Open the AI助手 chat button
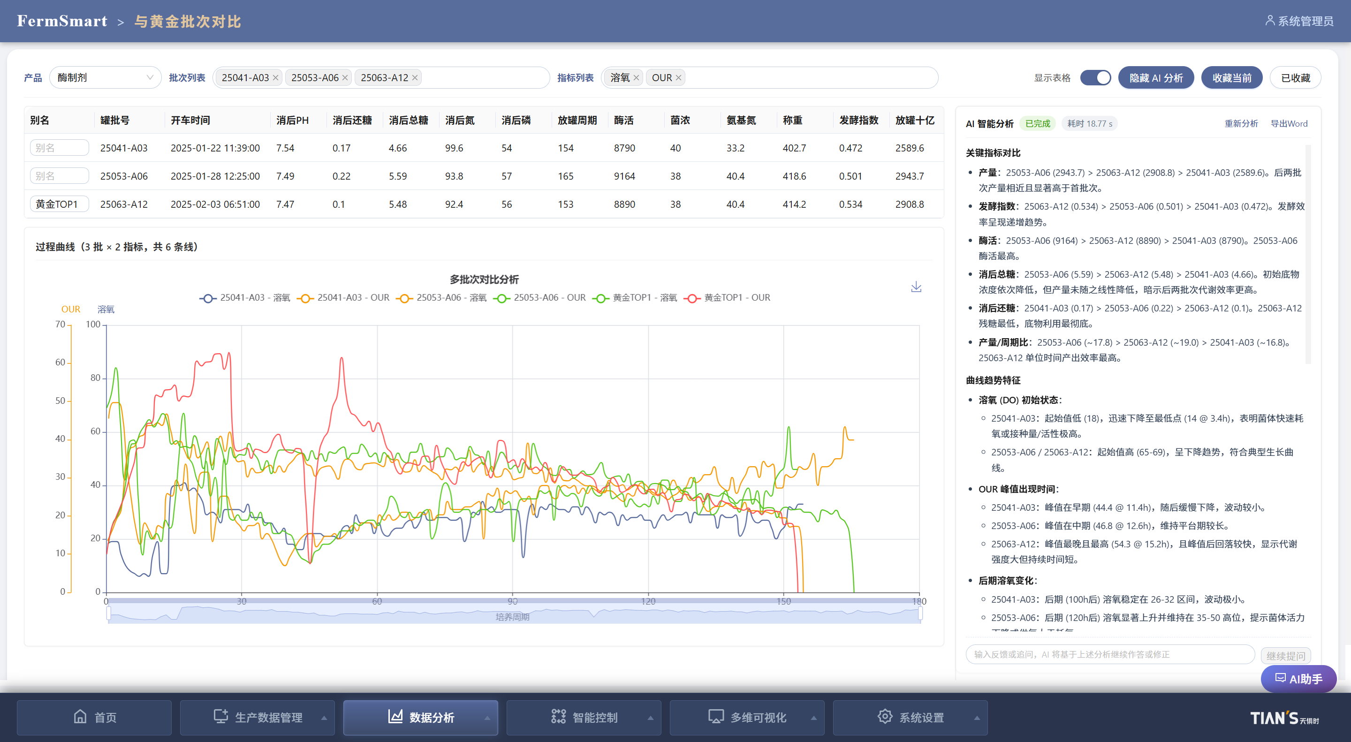 pos(1298,679)
